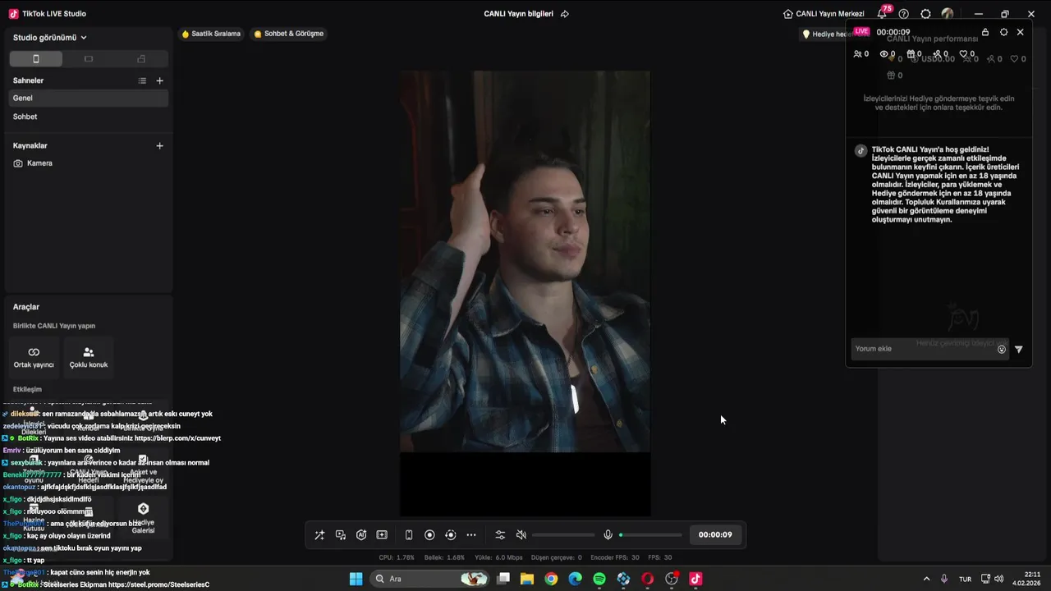Viewport: 1051px width, 591px height.
Task: Select the Genel scene
Action: coord(89,98)
